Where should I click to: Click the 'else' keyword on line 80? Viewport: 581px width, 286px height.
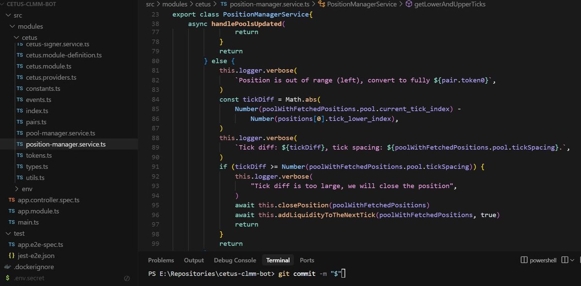pyautogui.click(x=219, y=61)
